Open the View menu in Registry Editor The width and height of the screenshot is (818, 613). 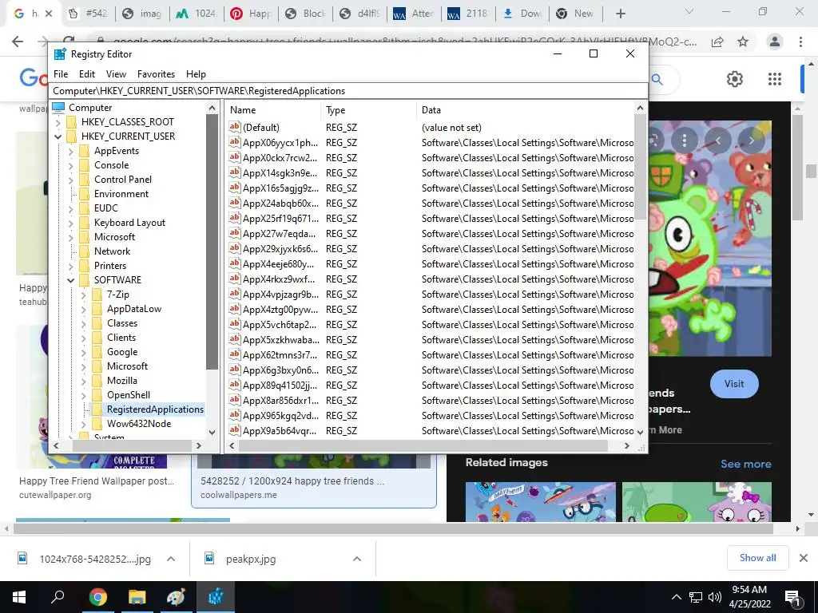(x=116, y=74)
